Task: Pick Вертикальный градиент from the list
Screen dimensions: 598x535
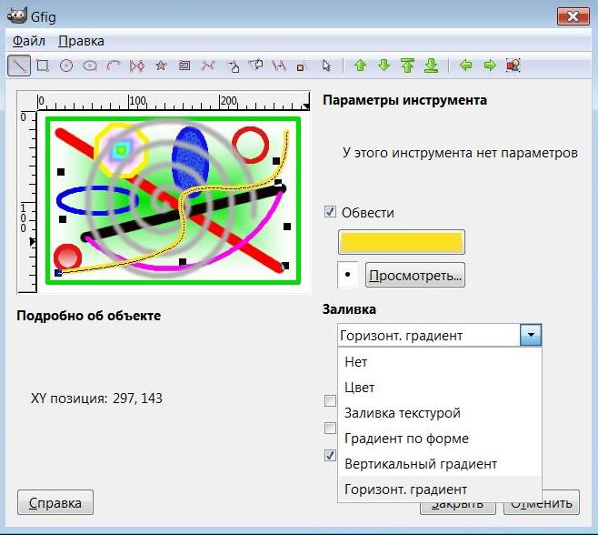Action: (x=421, y=464)
